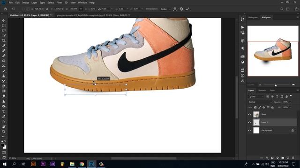The height and width of the screenshot is (168, 300).
Task: Create a new group folder icon
Action: pos(283,158)
